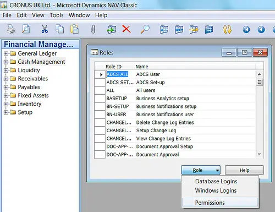Image resolution: width=275 pixels, height=212 pixels.
Task: Minimize the Roles window
Action: coord(229,52)
